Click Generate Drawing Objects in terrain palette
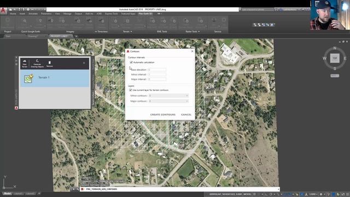 (x=37, y=63)
